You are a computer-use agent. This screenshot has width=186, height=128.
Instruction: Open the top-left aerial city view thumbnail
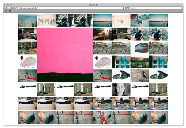[x=27, y=20]
